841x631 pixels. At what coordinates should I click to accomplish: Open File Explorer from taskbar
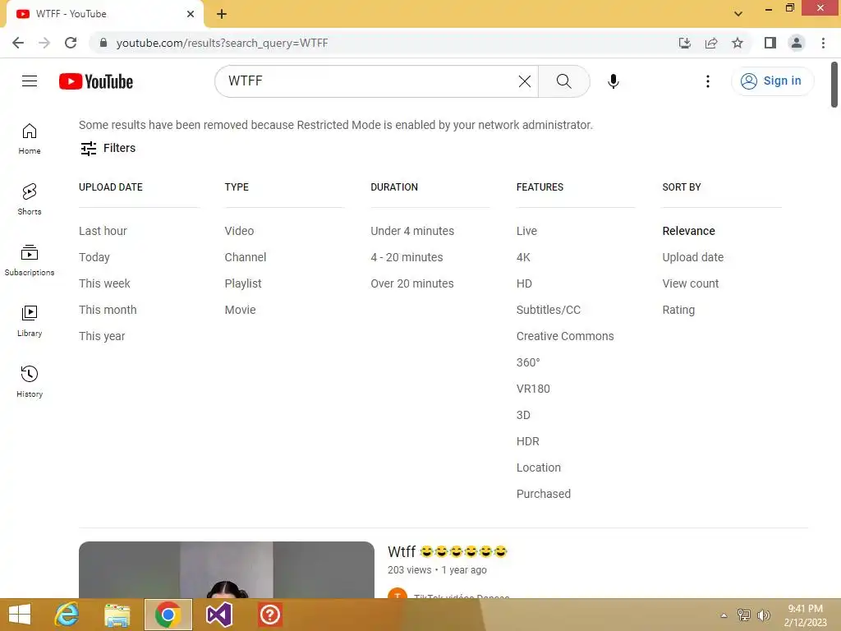(x=117, y=615)
